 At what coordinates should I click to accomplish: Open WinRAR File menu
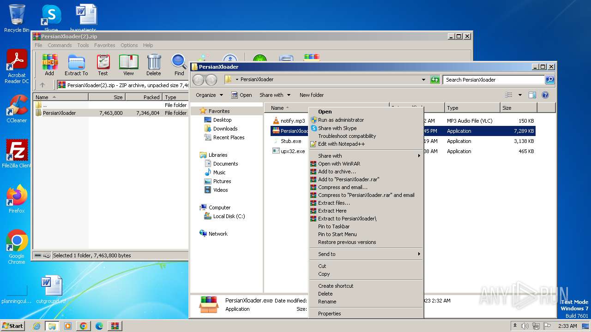coord(38,45)
